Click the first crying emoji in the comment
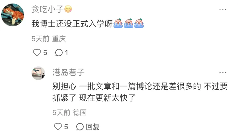The height and width of the screenshot is (134, 238). click(x=118, y=23)
